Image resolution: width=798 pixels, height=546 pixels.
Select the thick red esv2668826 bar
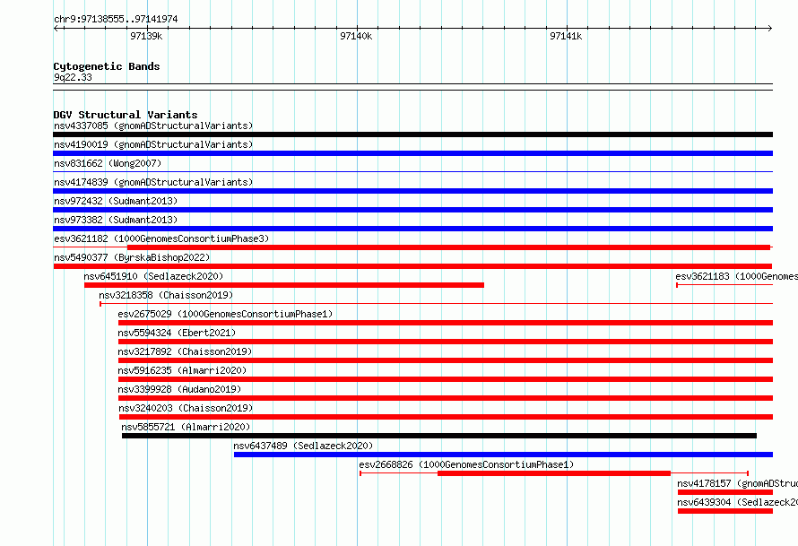tap(554, 473)
